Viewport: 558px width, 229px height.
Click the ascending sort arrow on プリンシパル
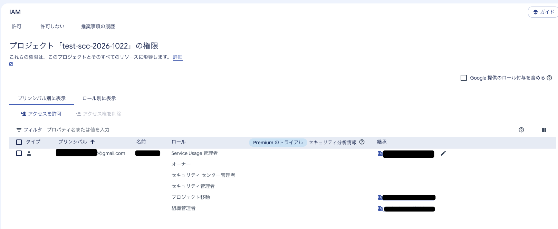click(93, 142)
